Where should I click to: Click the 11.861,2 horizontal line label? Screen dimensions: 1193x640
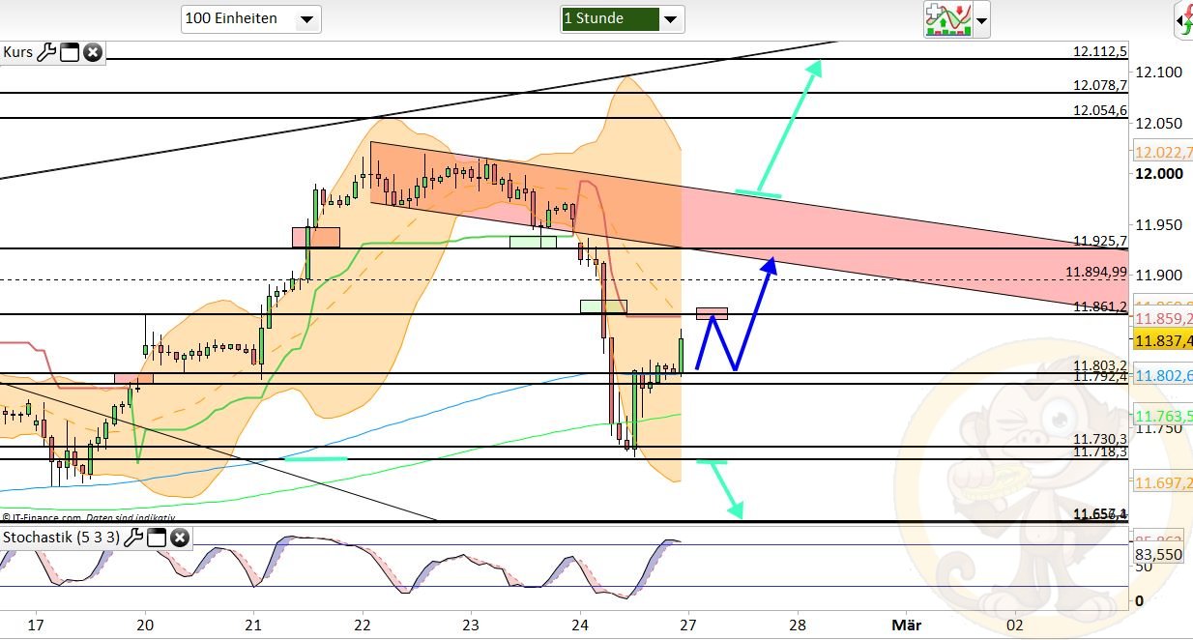(1100, 306)
